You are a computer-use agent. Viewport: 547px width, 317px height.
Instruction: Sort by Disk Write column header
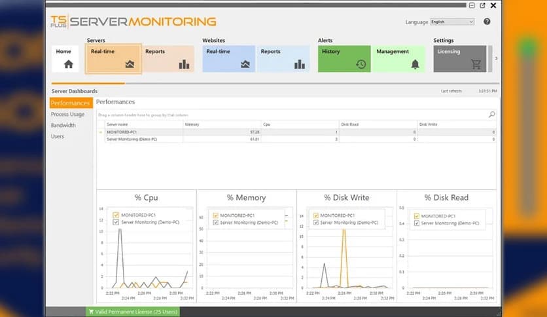(x=457, y=124)
